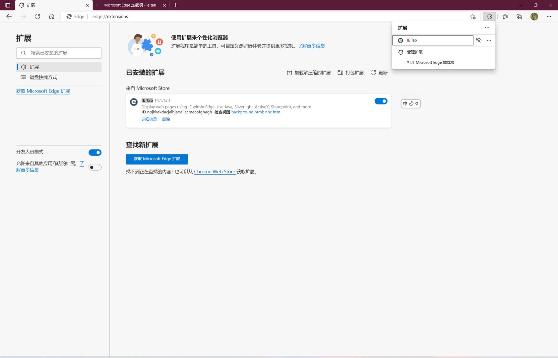Switch to Microsoft Edge 加载项 tab
Screen dimensions: 558x358
coord(130,5)
